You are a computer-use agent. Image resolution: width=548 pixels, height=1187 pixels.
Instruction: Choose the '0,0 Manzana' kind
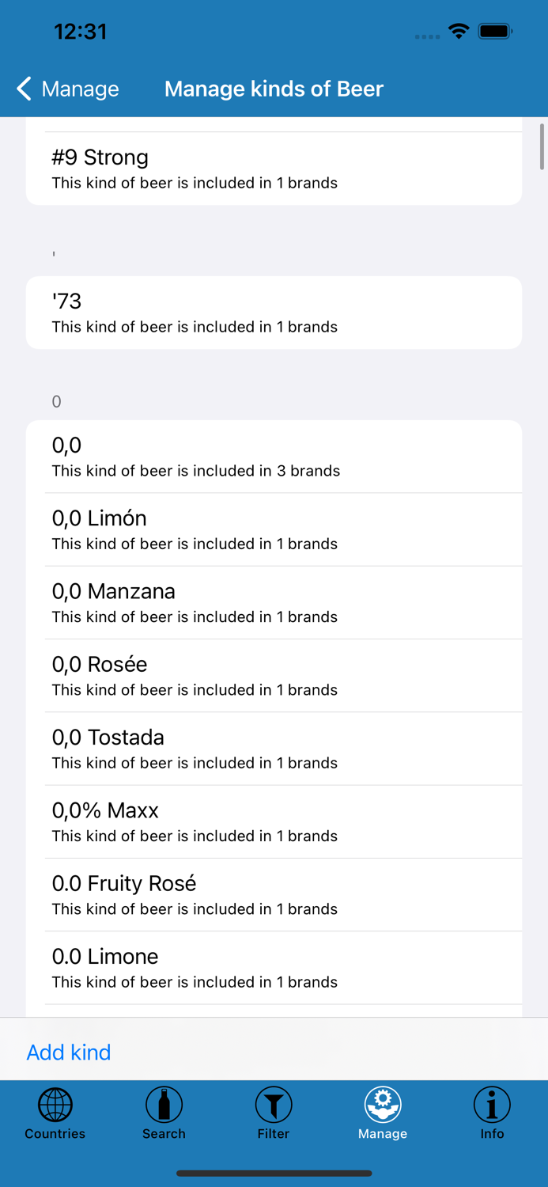(x=274, y=602)
